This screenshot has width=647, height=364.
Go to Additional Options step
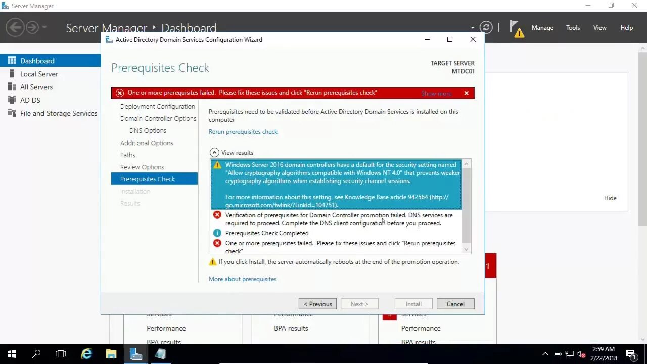point(147,143)
